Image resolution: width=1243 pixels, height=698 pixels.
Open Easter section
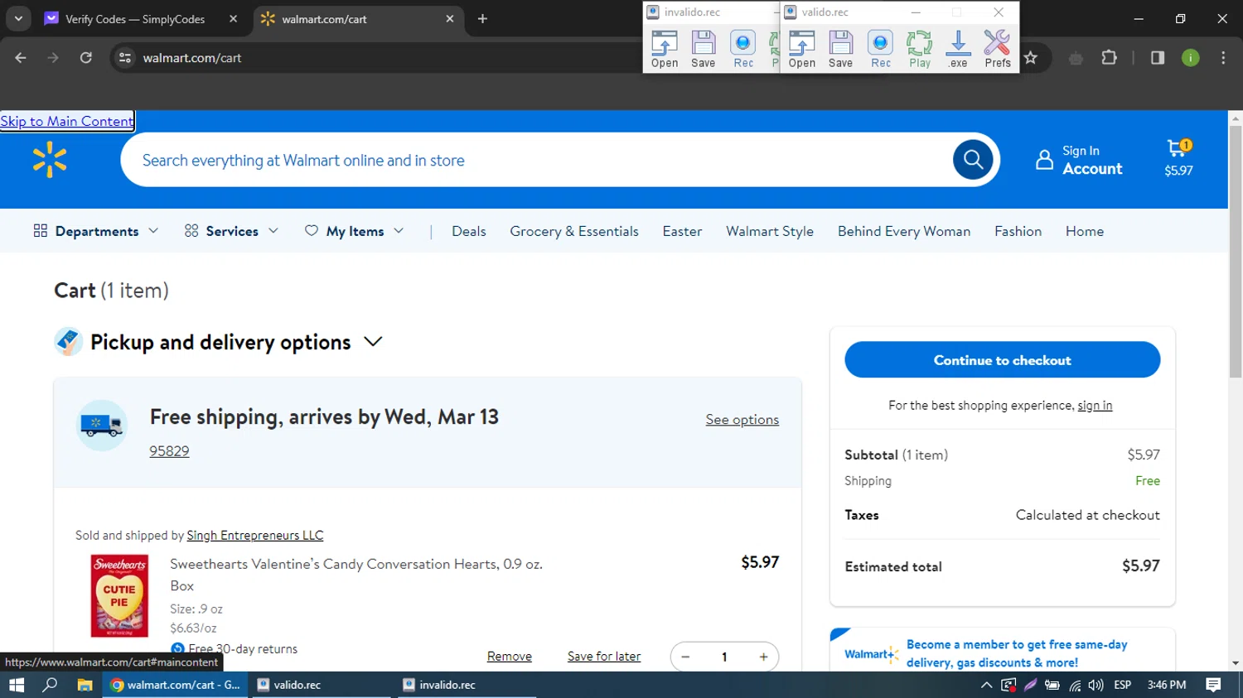[682, 231]
